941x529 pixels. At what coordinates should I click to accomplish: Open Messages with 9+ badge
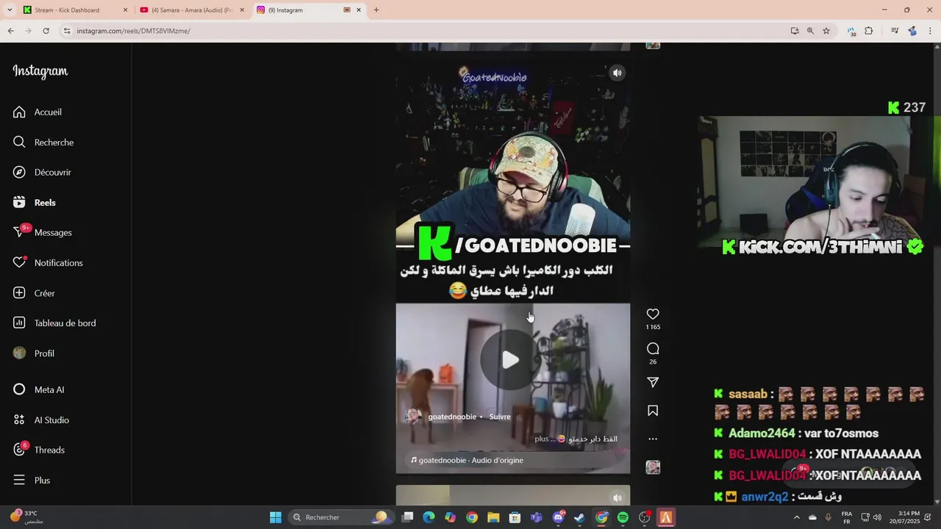pyautogui.click(x=43, y=232)
